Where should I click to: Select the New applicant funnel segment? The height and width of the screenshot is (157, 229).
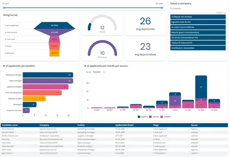(54, 25)
